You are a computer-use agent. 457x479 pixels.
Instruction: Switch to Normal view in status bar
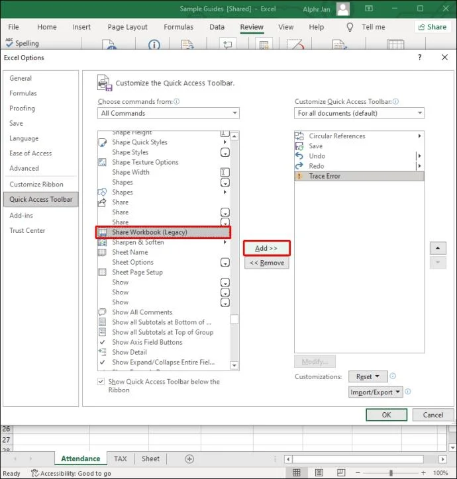(x=297, y=473)
